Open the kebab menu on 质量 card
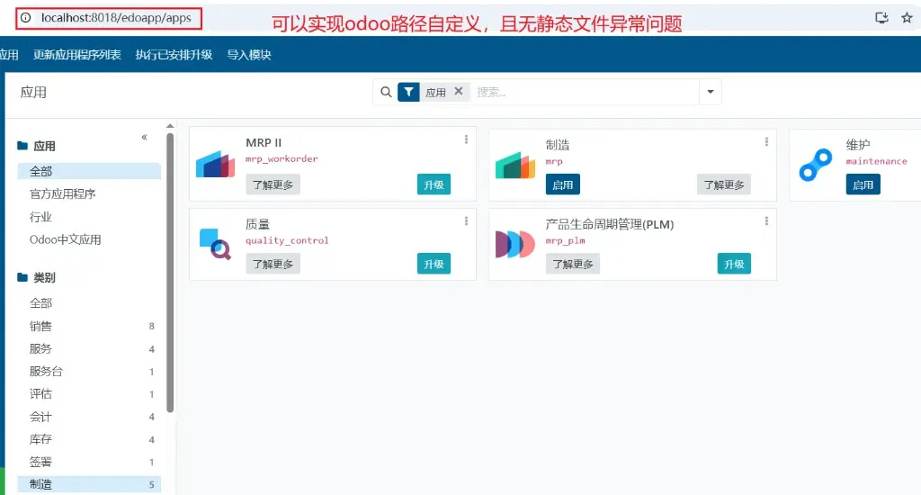This screenshot has height=495, width=921. pyautogui.click(x=466, y=221)
